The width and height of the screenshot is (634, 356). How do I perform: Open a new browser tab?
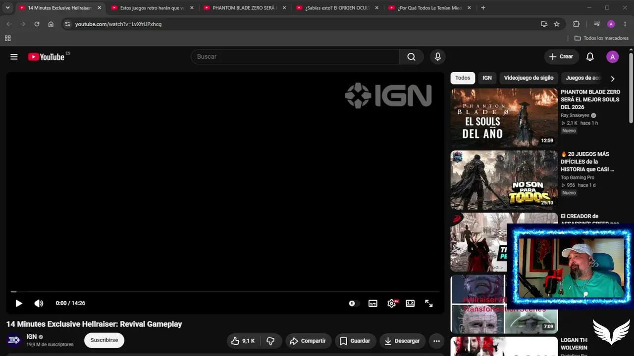(x=483, y=8)
